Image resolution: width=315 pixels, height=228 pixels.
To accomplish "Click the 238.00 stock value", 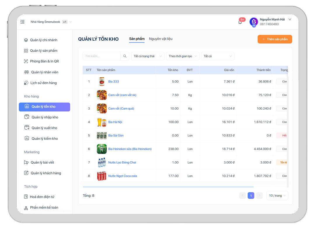I will point(173,149).
